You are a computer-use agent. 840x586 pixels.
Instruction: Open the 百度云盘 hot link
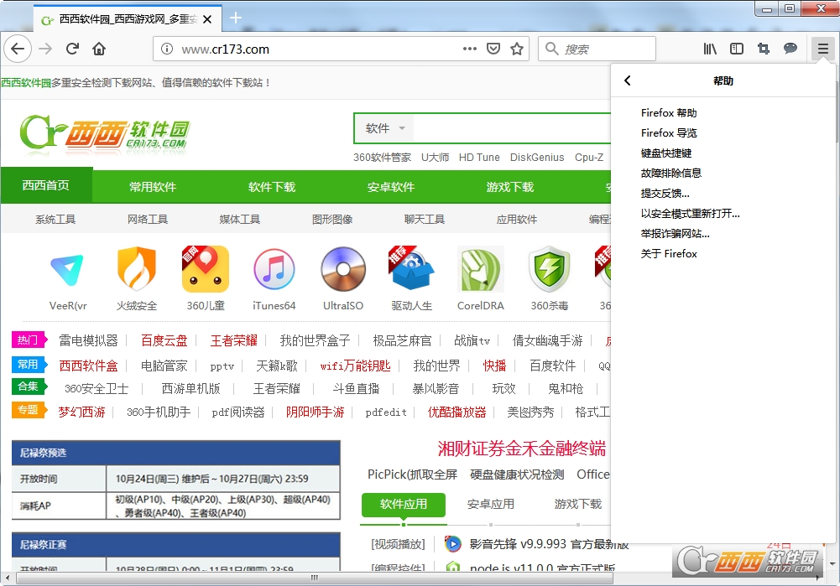click(164, 340)
